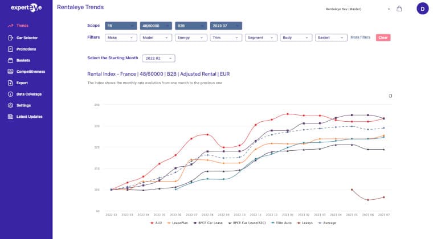Click the user avatar D

(422, 9)
